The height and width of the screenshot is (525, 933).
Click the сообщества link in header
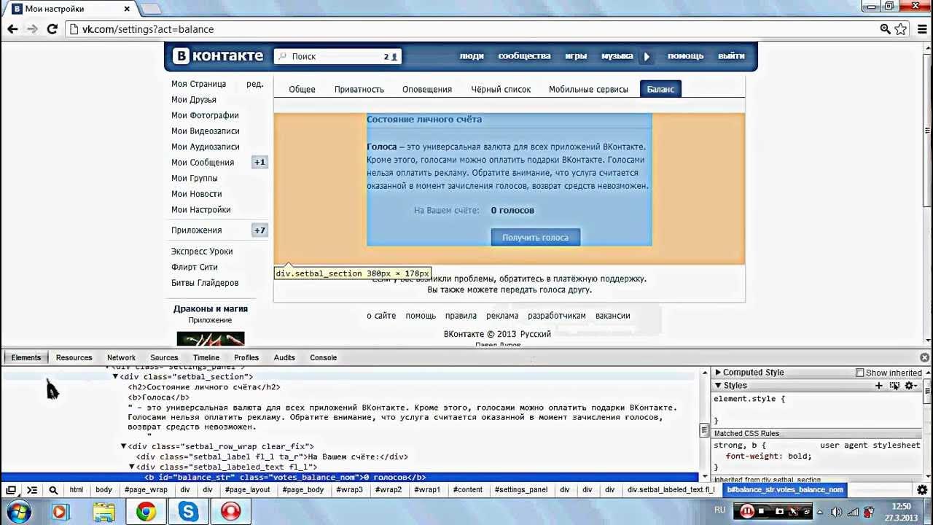click(x=524, y=56)
